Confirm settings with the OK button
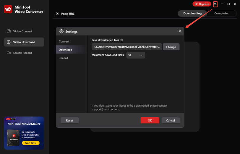This screenshot has width=240, height=154. (x=150, y=120)
